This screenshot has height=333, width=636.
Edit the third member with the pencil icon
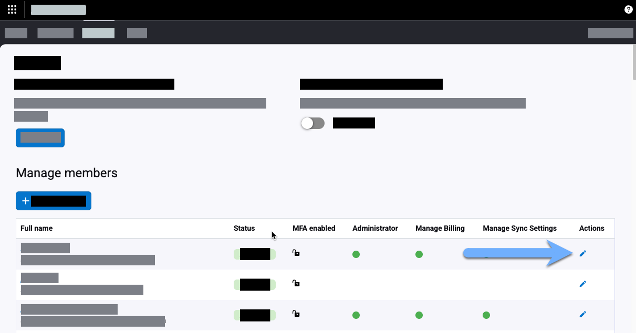pos(582,315)
